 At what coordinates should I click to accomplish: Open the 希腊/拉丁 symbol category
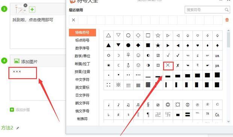click(82, 64)
